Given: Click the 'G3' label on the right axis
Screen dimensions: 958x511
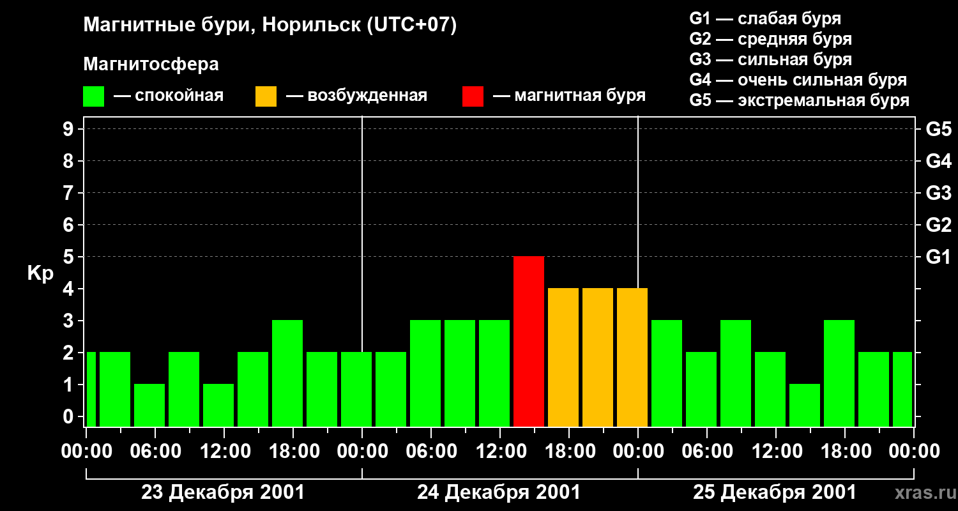Looking at the screenshot, I should 938,193.
